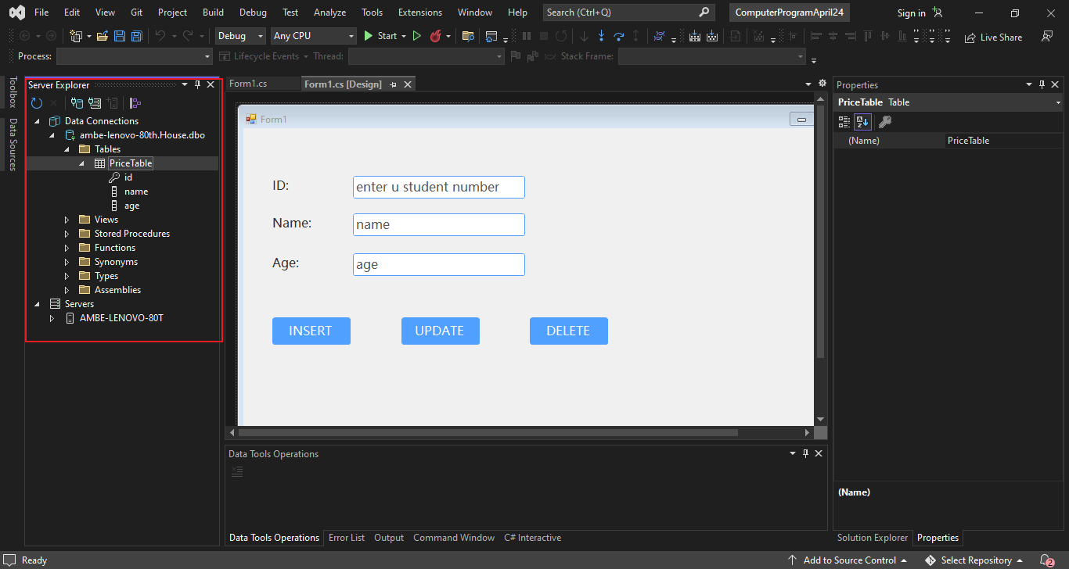Click the document tab settings gear icon

click(822, 83)
